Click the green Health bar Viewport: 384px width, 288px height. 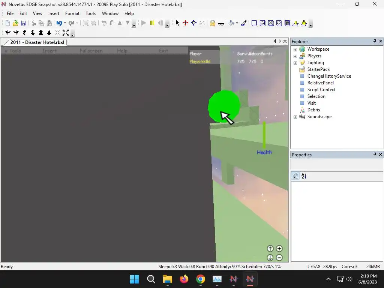click(264, 134)
